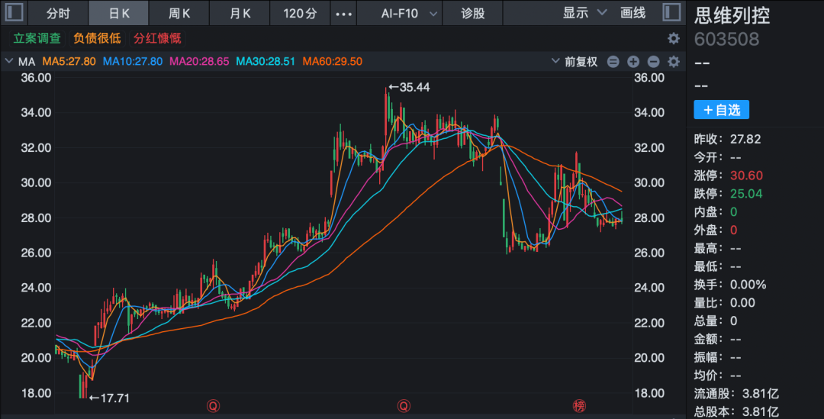Viewport: 824px width, 419px height.
Task: Toggle the right quote panel icon
Action: [671, 13]
